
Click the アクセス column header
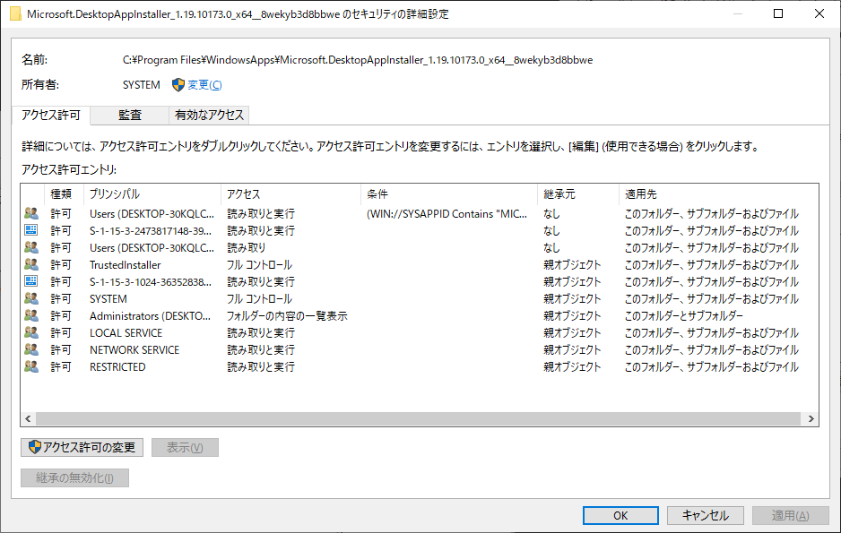click(x=290, y=193)
